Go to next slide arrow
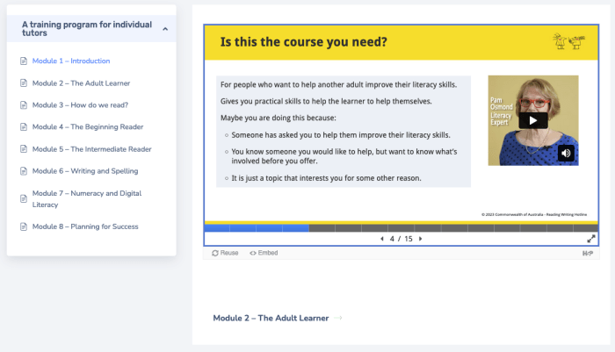The height and width of the screenshot is (352, 615). (x=421, y=239)
